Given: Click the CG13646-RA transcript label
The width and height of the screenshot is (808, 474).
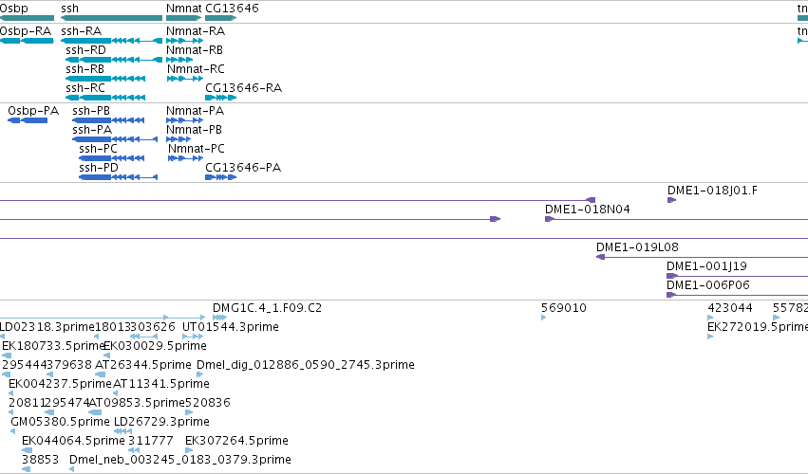Looking at the screenshot, I should (x=243, y=88).
